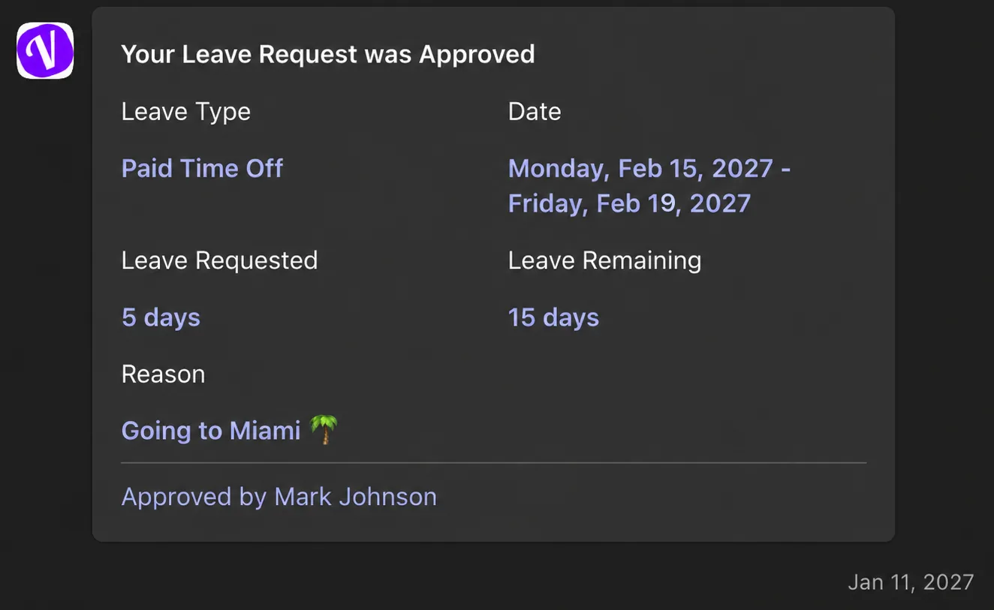Click the '15 days' leave remaining value
Image resolution: width=994 pixels, height=610 pixels.
553,317
